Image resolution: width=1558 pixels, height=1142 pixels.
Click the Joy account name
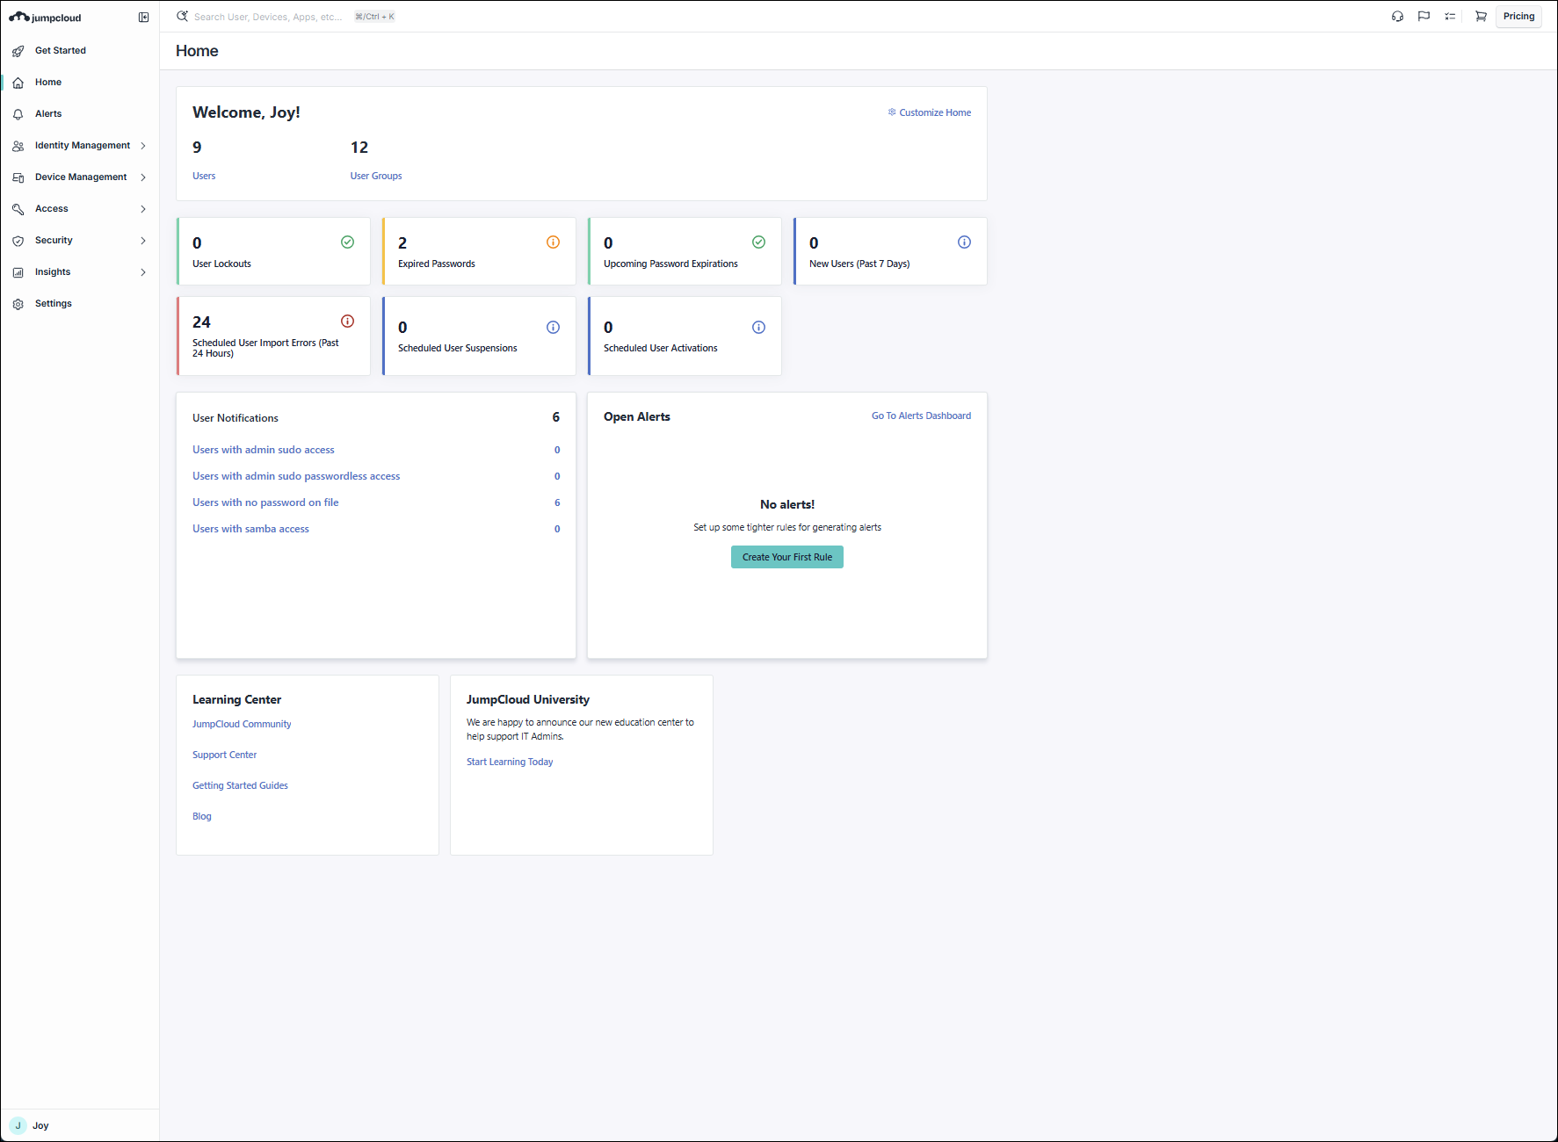(40, 1125)
